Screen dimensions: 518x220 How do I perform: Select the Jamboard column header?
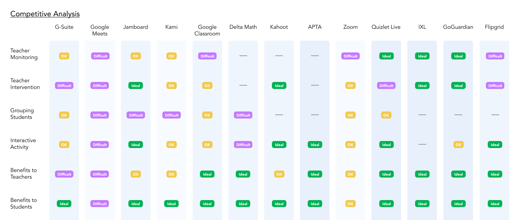(135, 27)
